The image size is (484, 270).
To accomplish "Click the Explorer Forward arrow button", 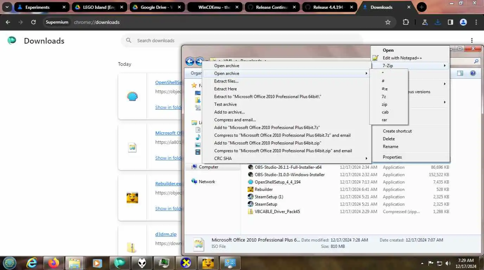I will coord(199,62).
